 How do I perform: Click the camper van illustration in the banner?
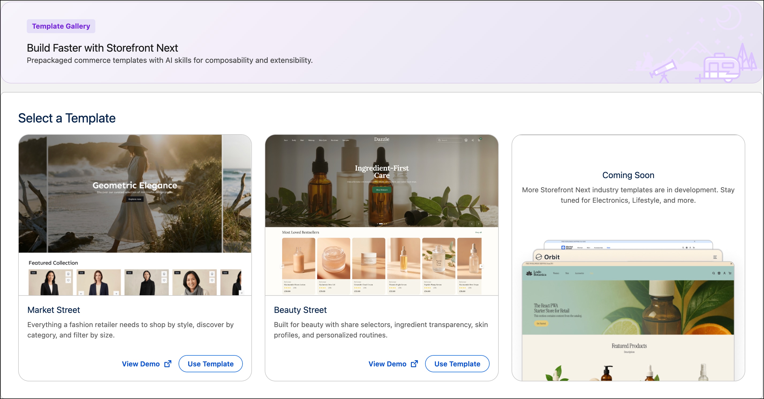point(721,68)
